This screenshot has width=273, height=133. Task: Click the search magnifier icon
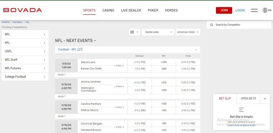212,25
